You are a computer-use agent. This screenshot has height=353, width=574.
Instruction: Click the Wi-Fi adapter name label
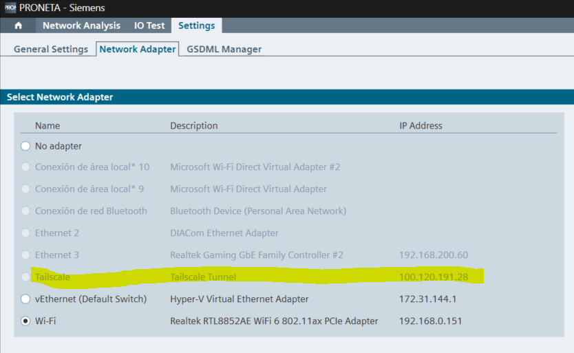(45, 321)
